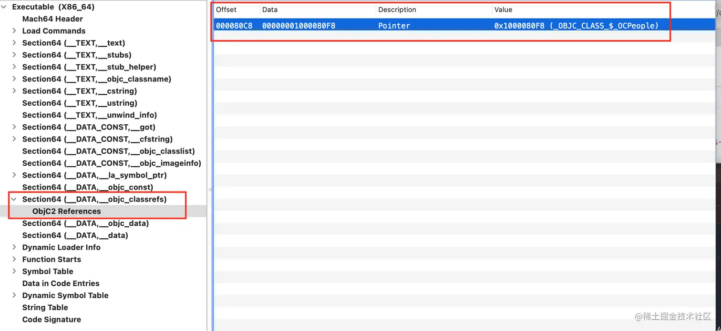Open Section64 (__DATA_CONST,__cfstring) row
Screen dimensions: 721x331
[97, 139]
